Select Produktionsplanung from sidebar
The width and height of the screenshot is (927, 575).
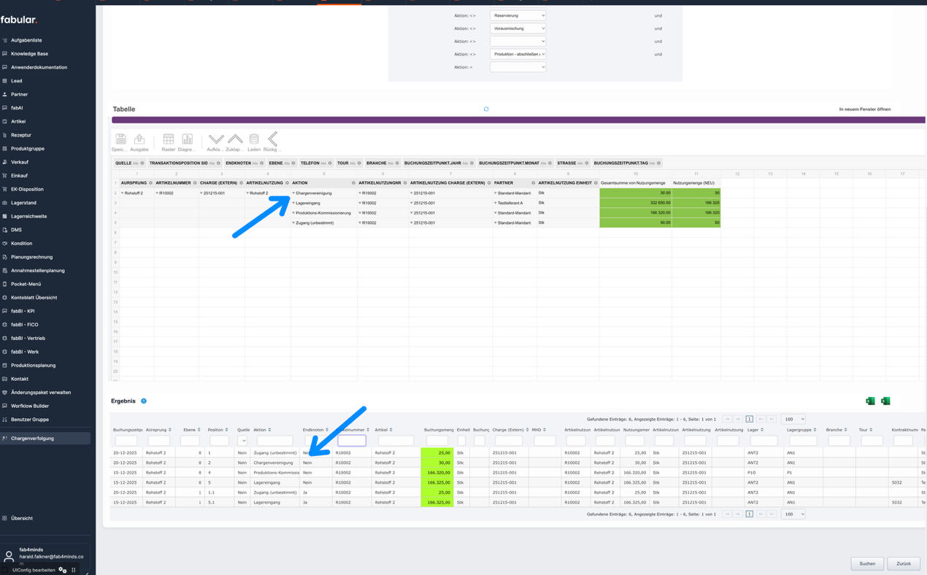(x=33, y=366)
